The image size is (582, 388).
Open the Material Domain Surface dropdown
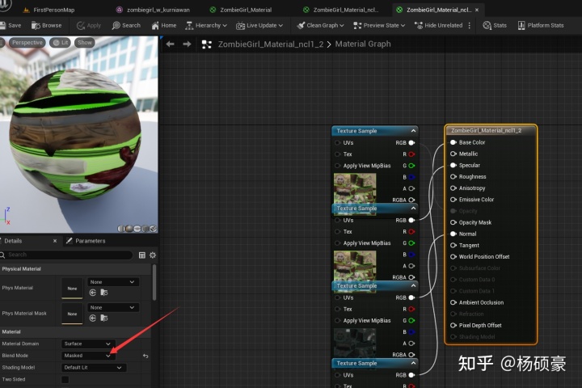pos(87,344)
